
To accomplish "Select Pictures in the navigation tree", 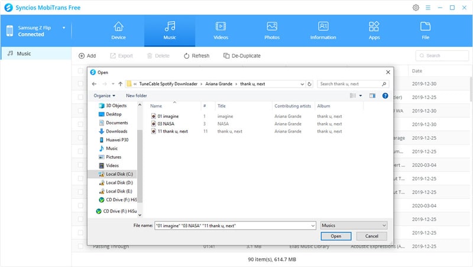I will click(x=110, y=157).
